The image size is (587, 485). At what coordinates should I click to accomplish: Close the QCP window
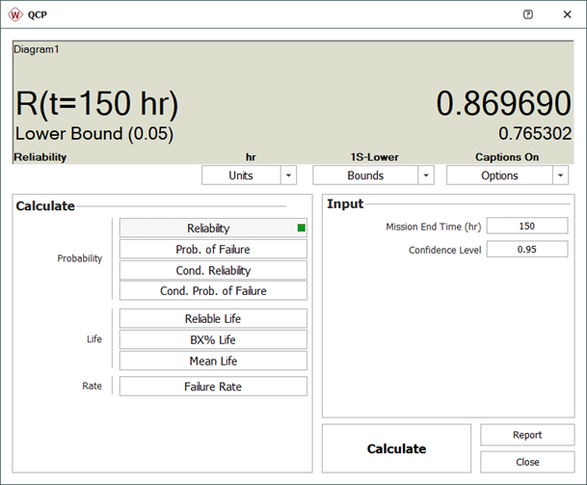point(567,14)
